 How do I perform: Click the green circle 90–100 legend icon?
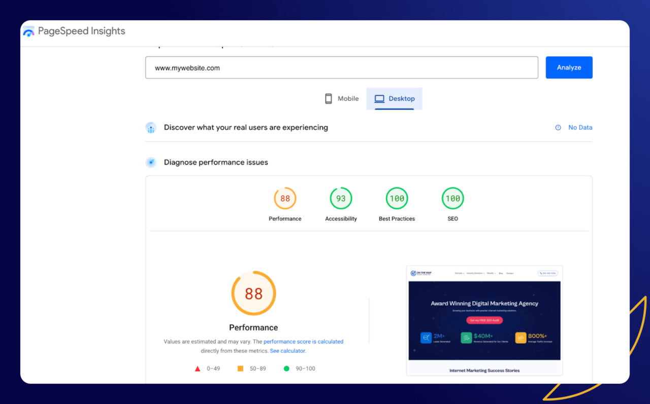coord(286,369)
